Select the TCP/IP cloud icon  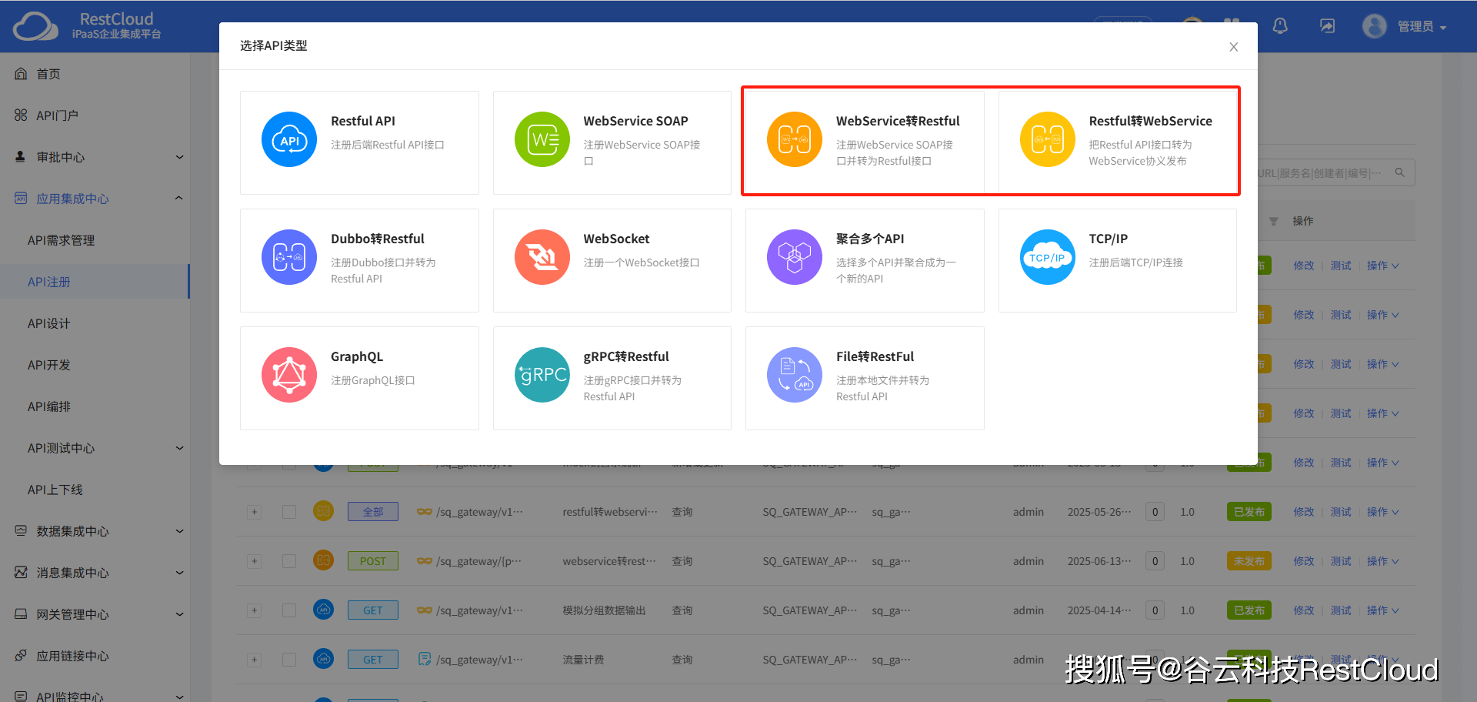1048,257
